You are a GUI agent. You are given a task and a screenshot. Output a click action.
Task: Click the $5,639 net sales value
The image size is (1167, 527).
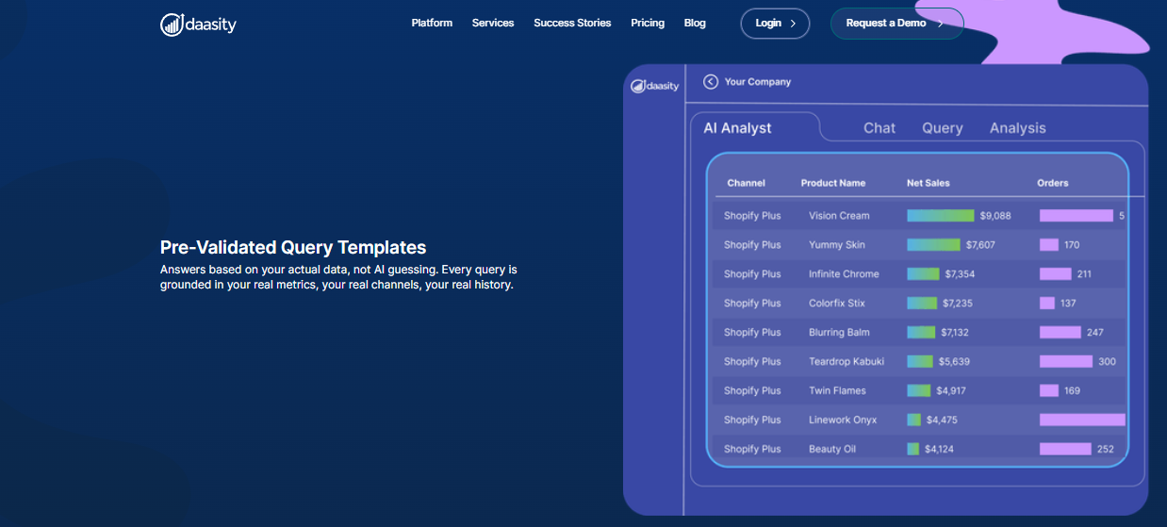coord(954,362)
